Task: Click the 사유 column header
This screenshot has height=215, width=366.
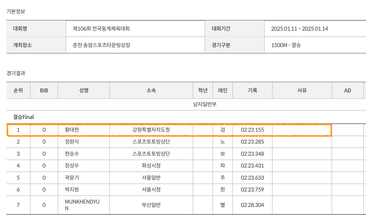Action: tap(302, 90)
